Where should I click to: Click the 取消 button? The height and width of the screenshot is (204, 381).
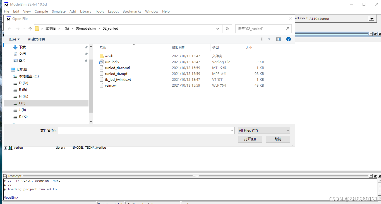pos(278,139)
